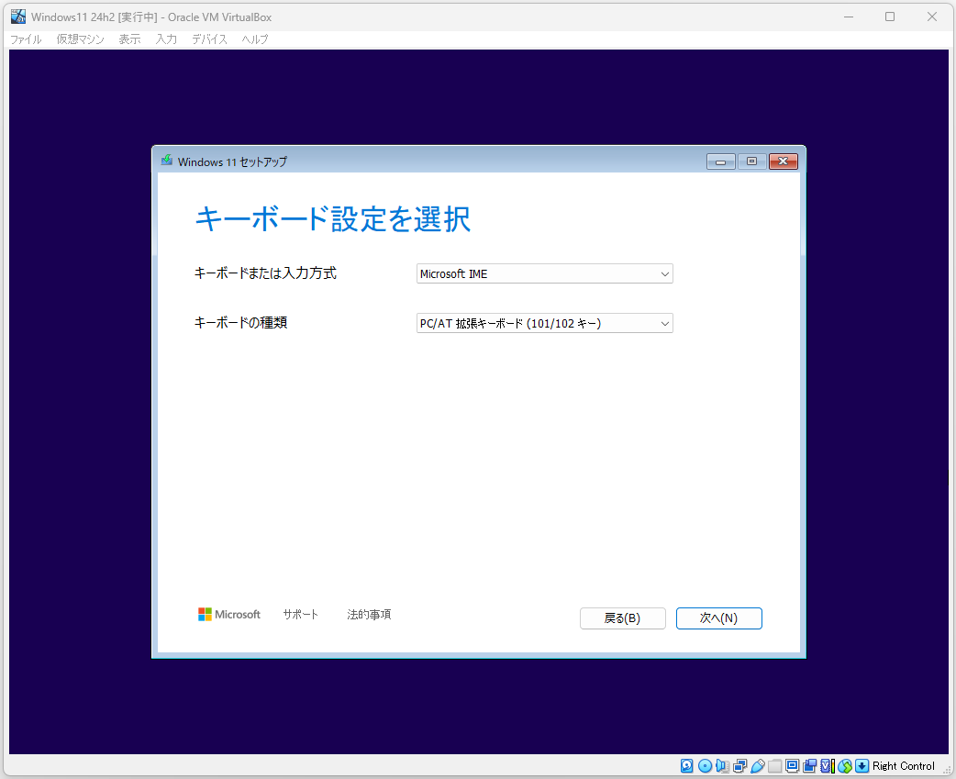
Task: Click the audio status icon in status bar
Action: pyautogui.click(x=722, y=765)
